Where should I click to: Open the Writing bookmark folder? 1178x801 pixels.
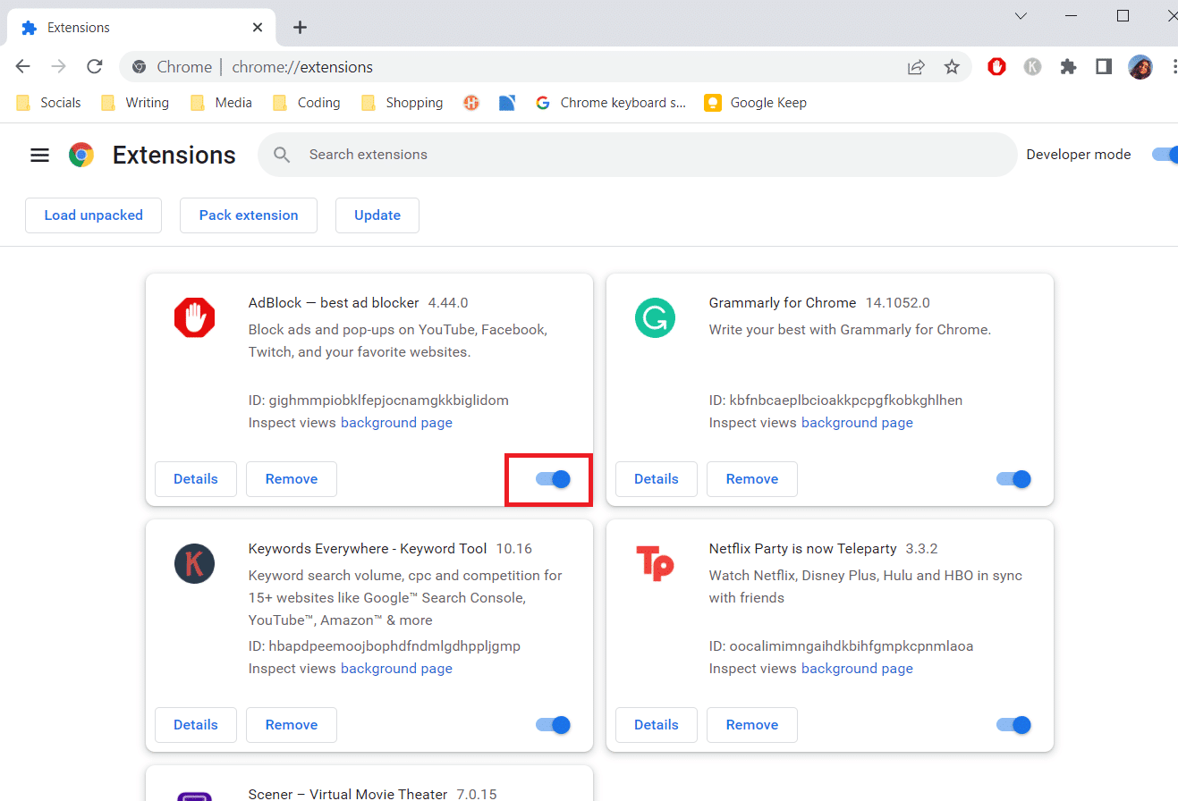tap(135, 103)
